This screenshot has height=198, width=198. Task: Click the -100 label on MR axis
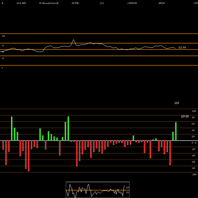pyautogui.click(x=194, y=175)
